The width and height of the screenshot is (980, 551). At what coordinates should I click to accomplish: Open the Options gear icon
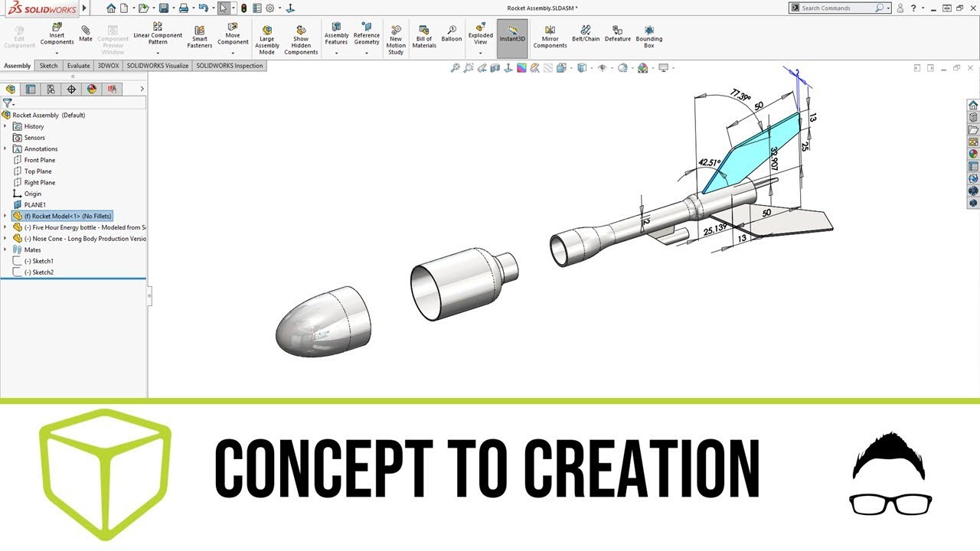tap(269, 8)
